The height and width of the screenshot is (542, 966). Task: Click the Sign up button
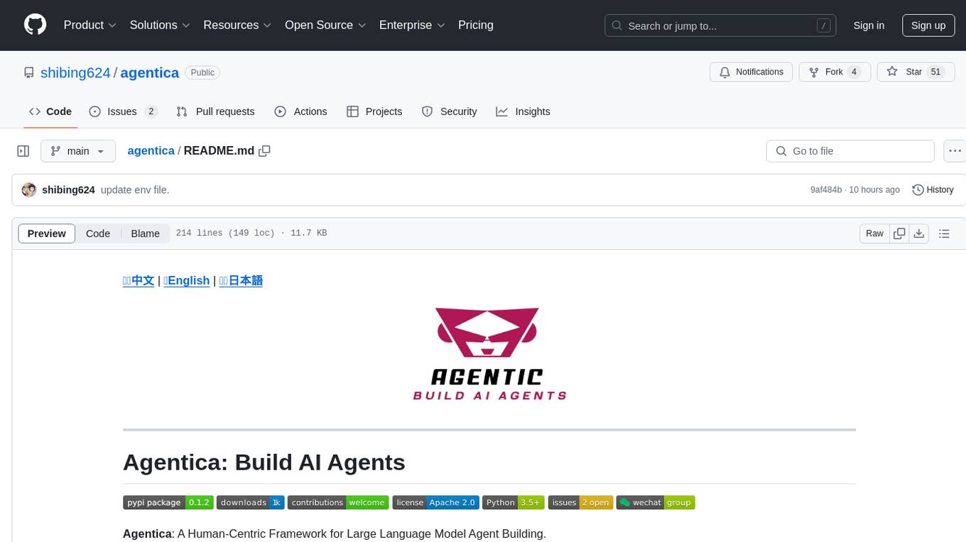pos(928,26)
